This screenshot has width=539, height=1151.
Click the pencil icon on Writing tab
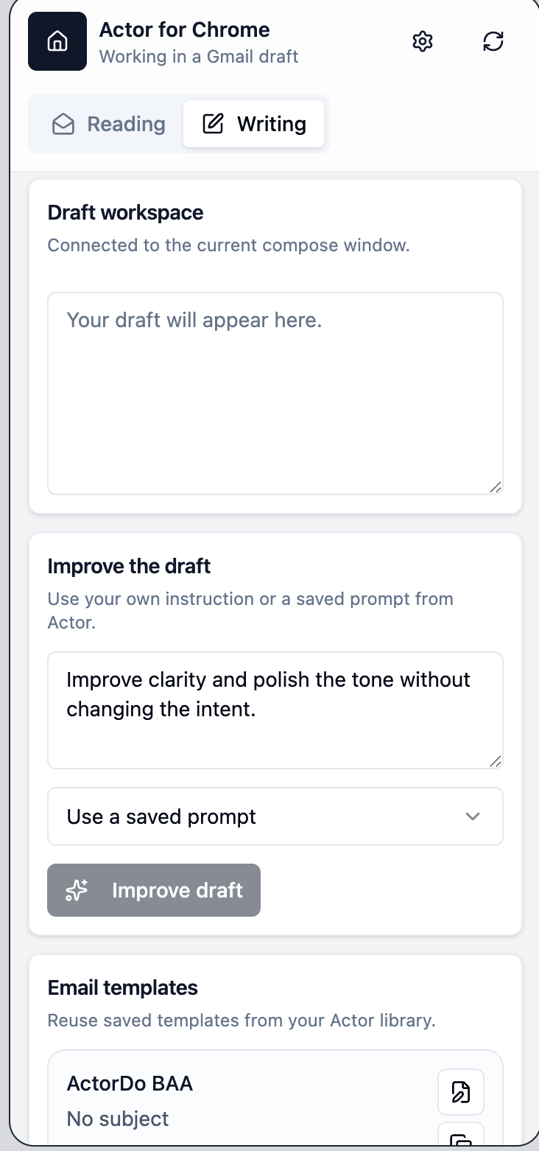213,124
